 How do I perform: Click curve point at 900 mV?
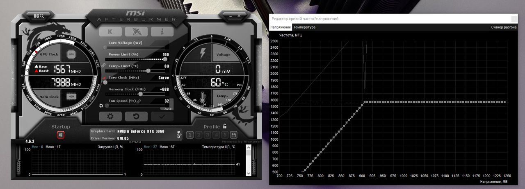pos(361,105)
